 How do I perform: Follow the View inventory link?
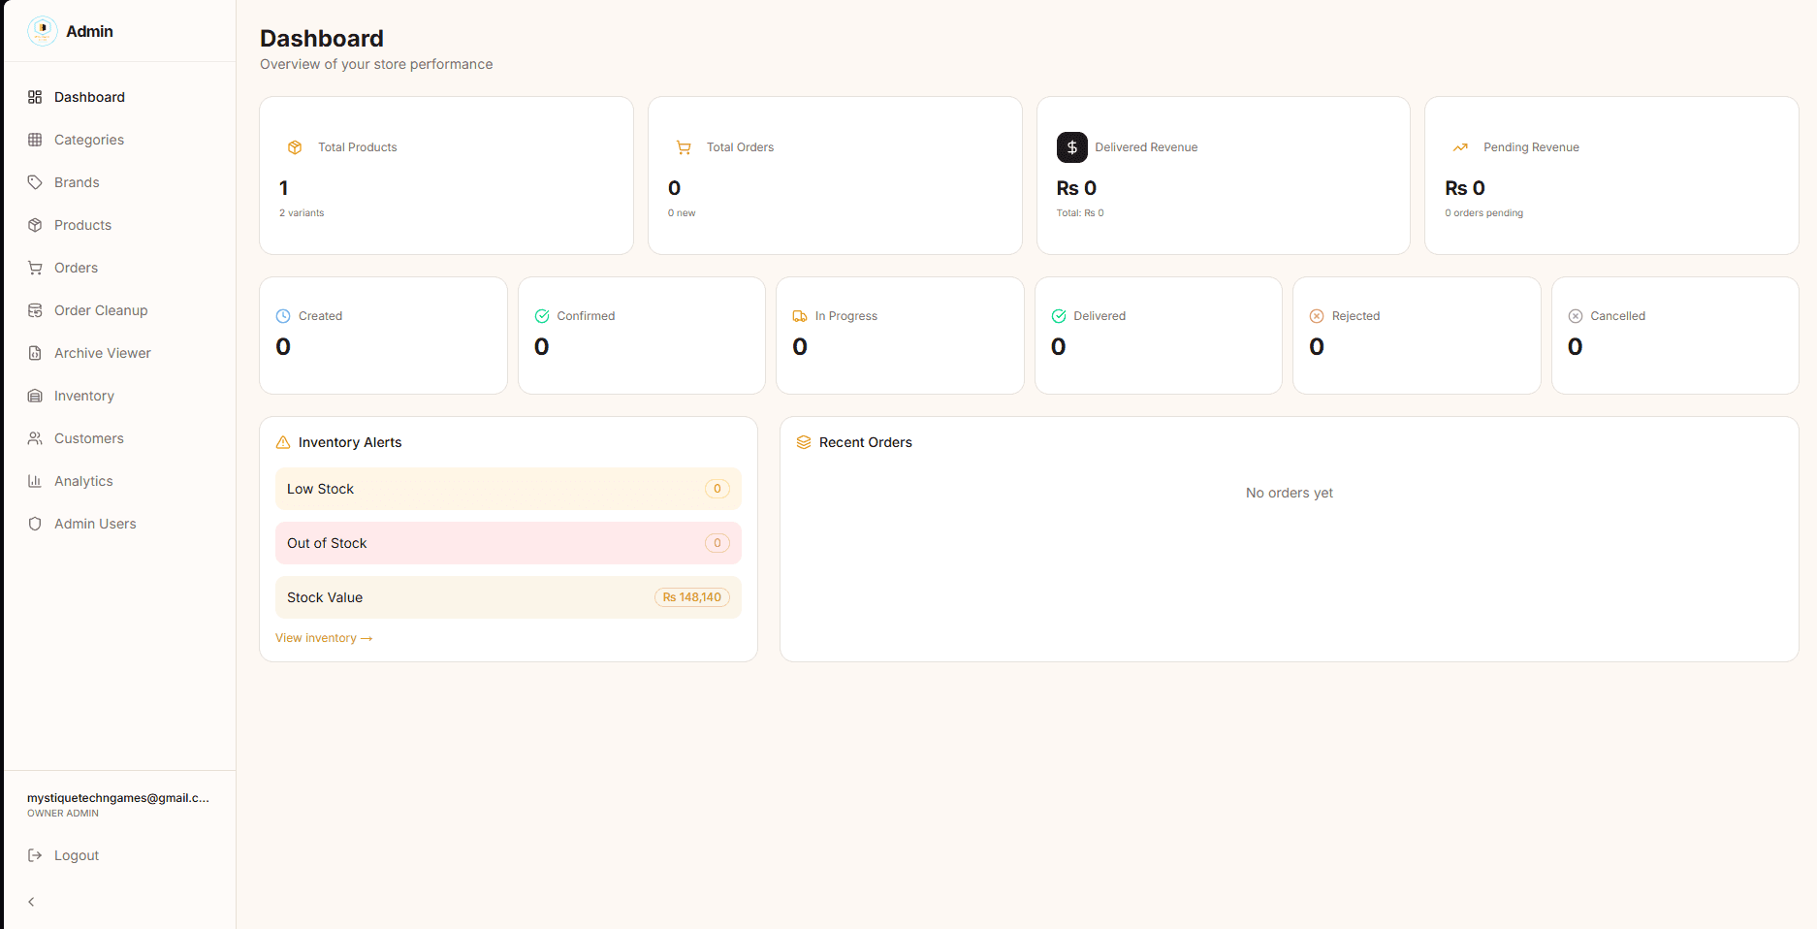point(324,638)
